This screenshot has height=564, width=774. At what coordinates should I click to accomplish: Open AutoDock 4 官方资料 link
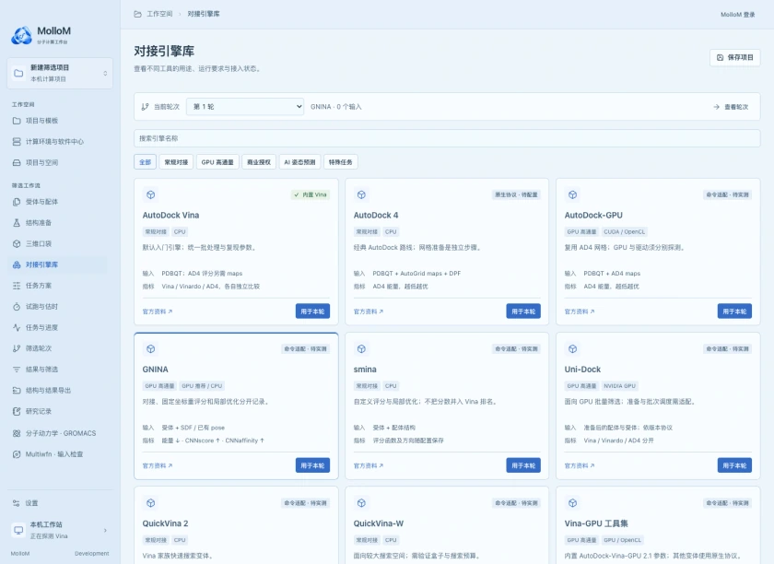coord(369,311)
